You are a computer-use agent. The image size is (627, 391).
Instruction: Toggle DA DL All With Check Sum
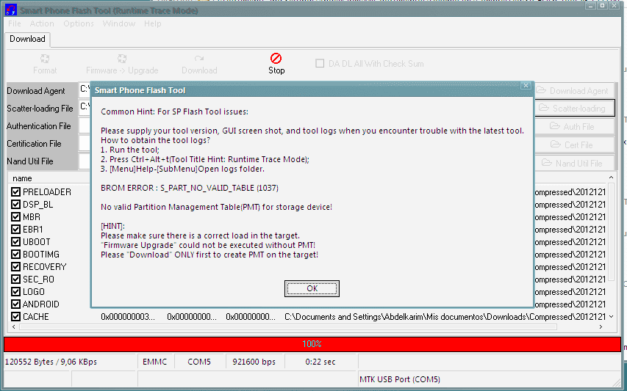point(320,63)
